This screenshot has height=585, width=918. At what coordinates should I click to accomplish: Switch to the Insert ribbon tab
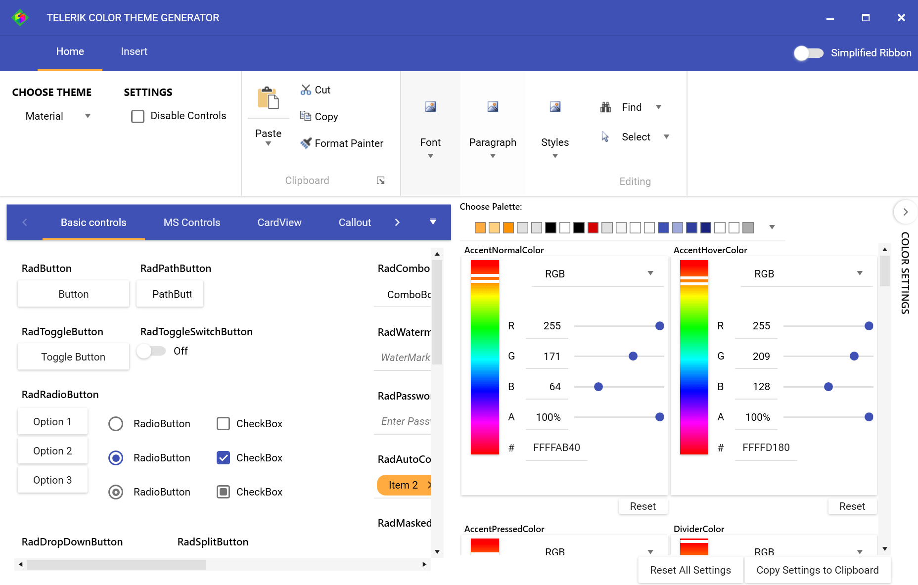coord(134,52)
